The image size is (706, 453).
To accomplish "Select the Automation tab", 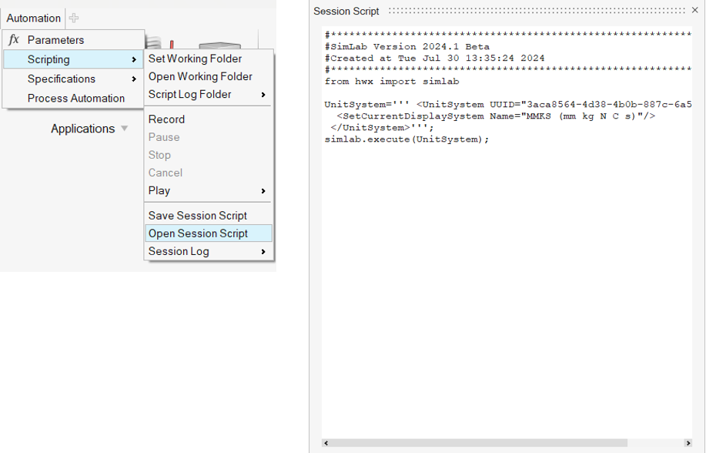I will click(34, 18).
